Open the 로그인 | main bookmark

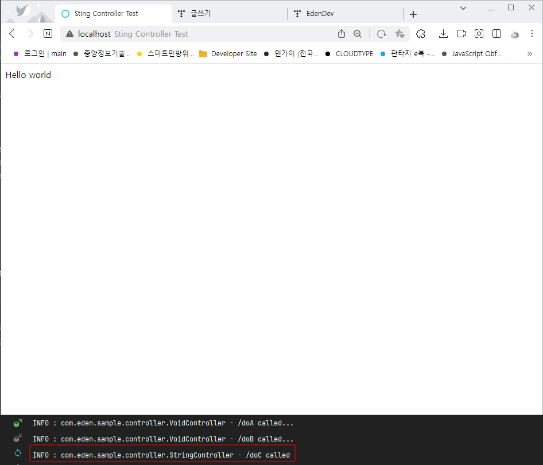pyautogui.click(x=40, y=54)
